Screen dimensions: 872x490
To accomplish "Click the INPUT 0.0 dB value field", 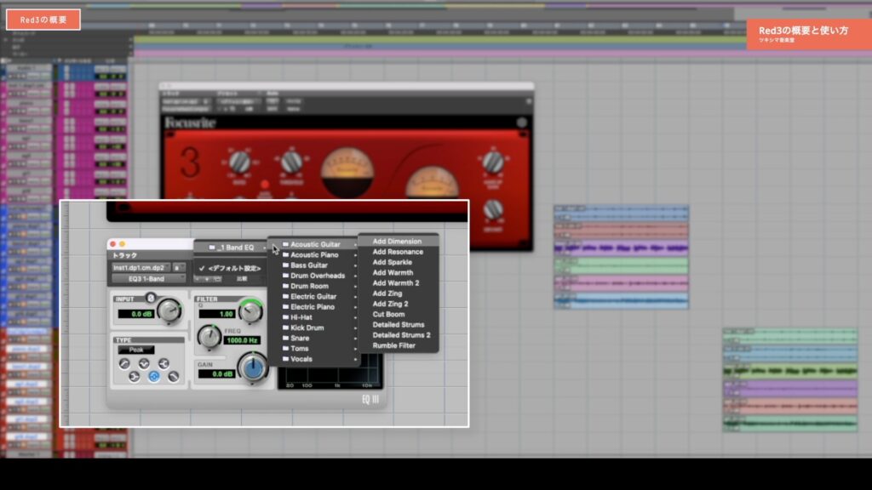I will click(136, 314).
